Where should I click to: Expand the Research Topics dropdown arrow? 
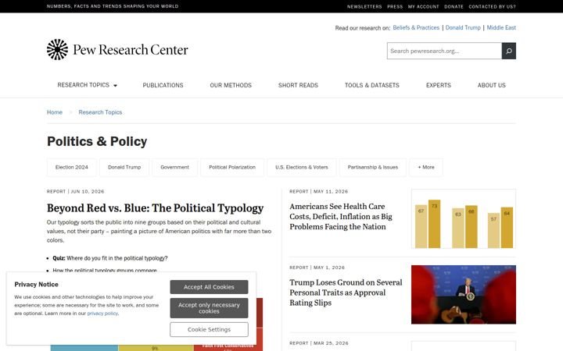(115, 86)
